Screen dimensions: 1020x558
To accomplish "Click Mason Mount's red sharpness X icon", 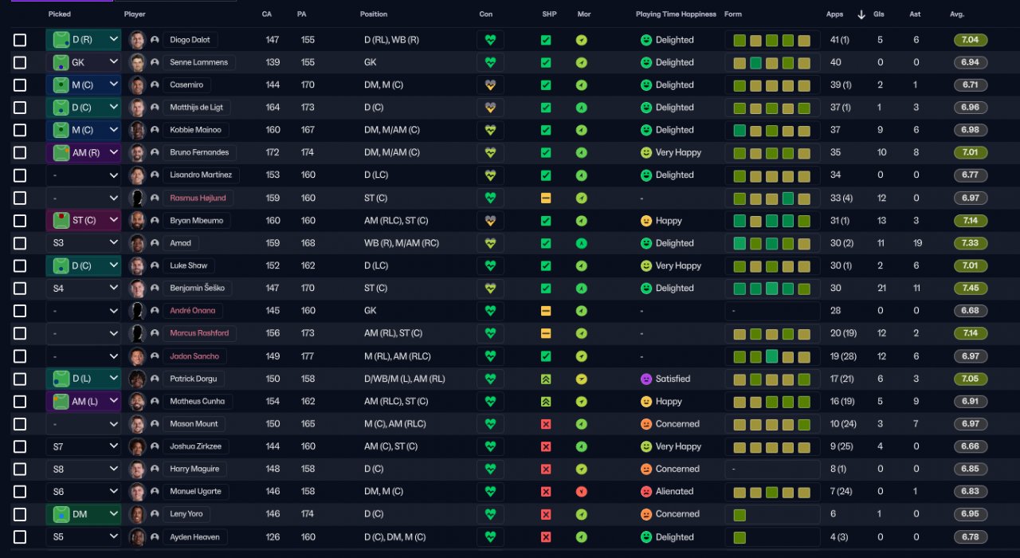I will pyautogui.click(x=546, y=424).
